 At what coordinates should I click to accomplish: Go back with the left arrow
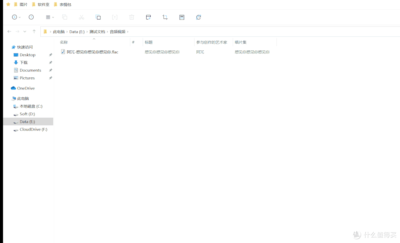[x=9, y=31]
